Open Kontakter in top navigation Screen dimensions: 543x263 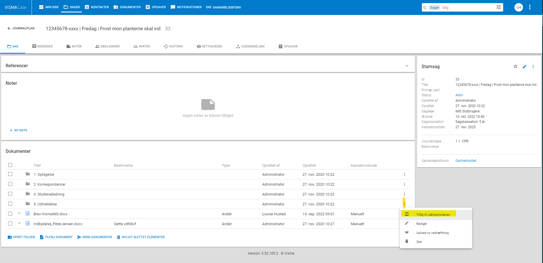point(97,7)
